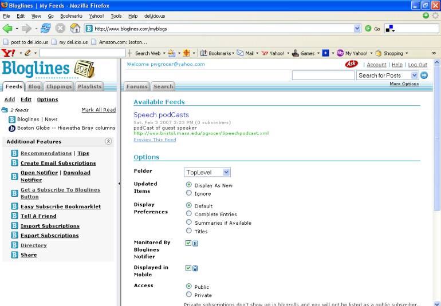Expand the Yahoo toolbar overflow chevron

[x=434, y=53]
